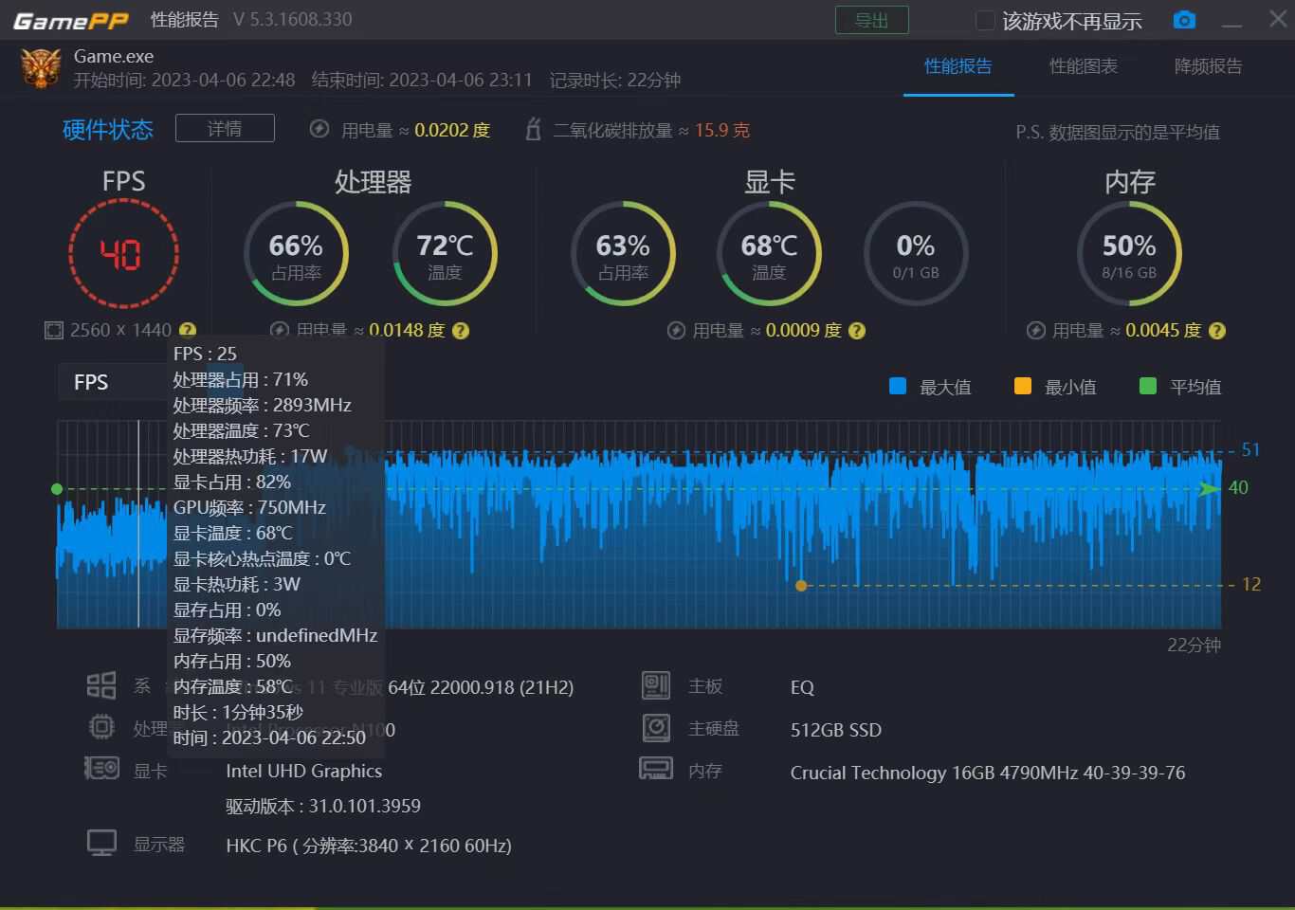Click the processor 72℃ temperature gauge

click(x=445, y=253)
